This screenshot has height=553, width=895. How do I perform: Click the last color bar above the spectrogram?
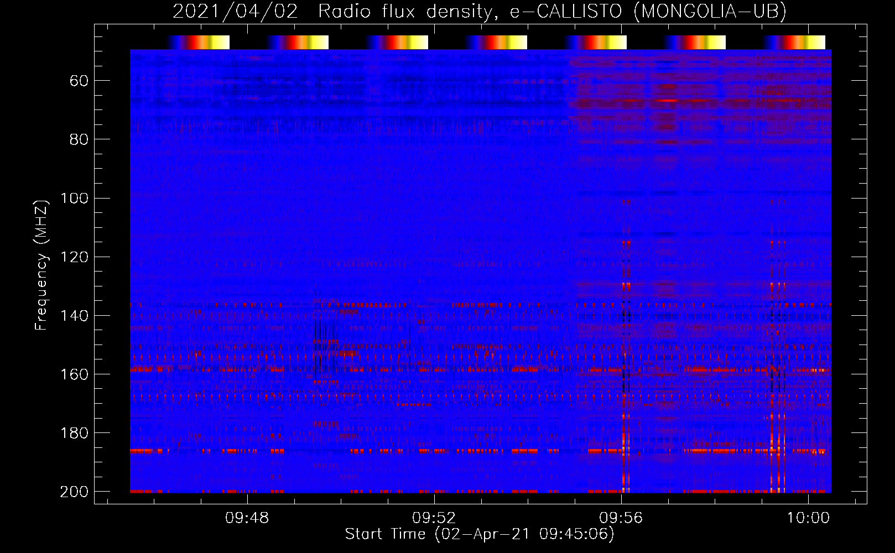(794, 42)
